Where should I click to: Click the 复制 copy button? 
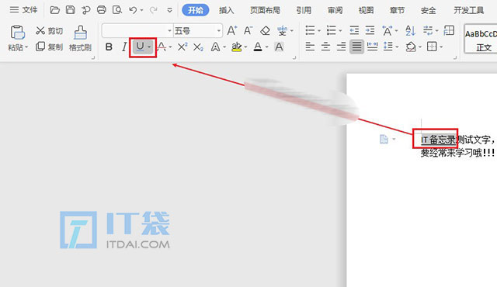click(x=49, y=47)
